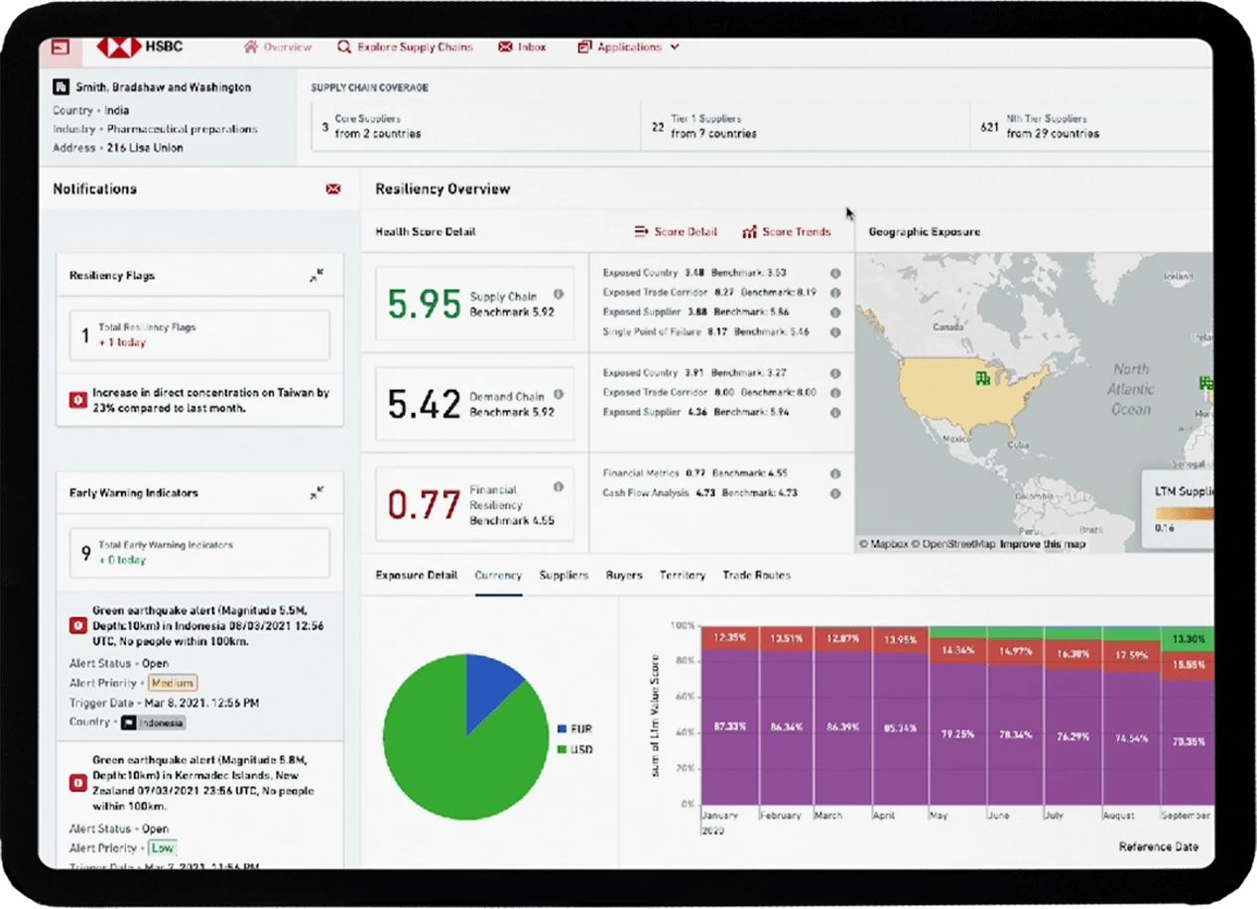
Task: Open the info tooltip for Exposed Country benchmark
Action: [x=834, y=272]
